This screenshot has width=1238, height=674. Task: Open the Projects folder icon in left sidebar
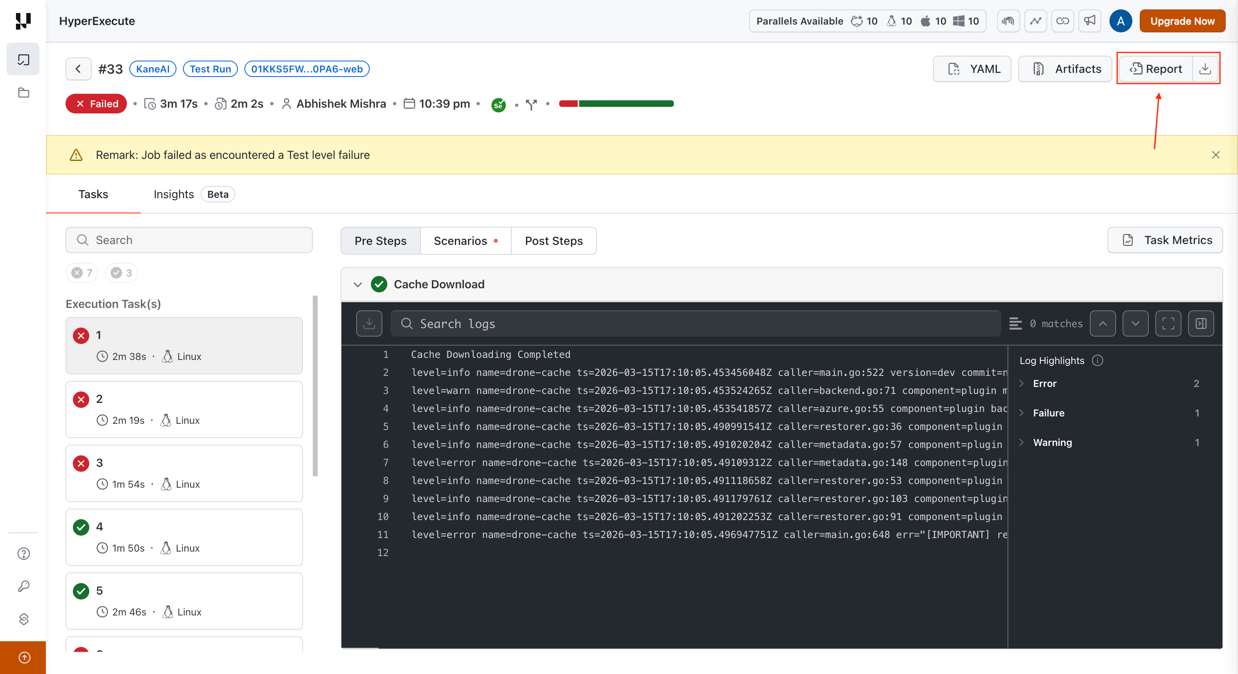23,93
